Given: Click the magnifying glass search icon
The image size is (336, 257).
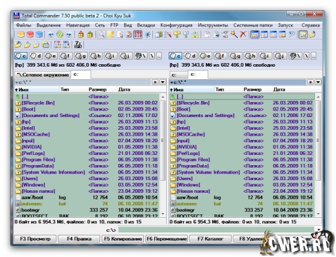Looking at the screenshot, I should coord(101,34).
